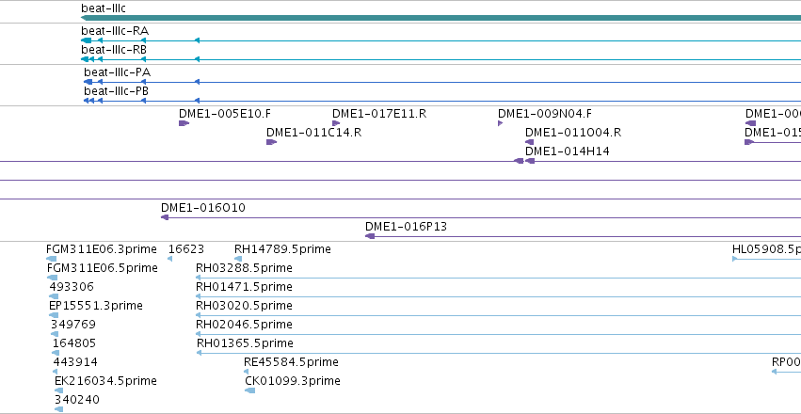Select the RH03288.5prime cDNA label
The height and width of the screenshot is (414, 801).
(244, 268)
